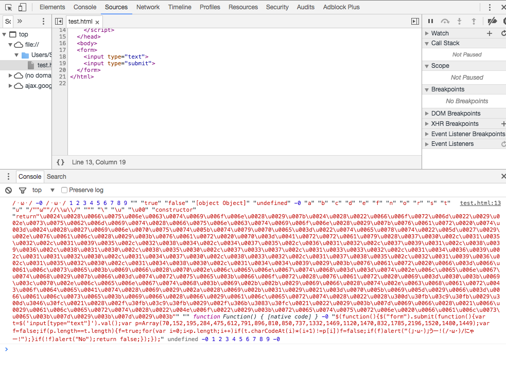
Task: Open the Audits tab
Action: click(x=306, y=7)
